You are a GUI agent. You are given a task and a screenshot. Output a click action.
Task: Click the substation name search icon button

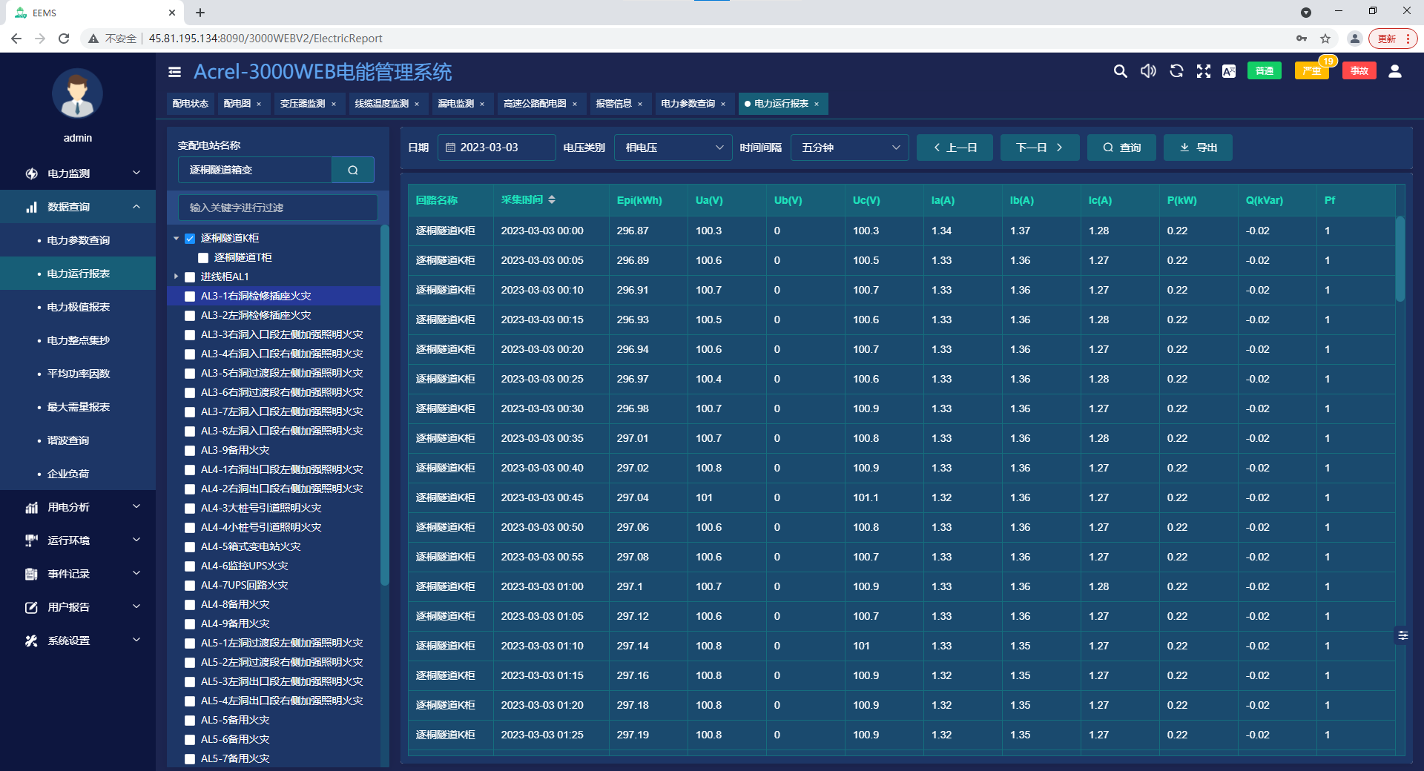click(x=353, y=170)
